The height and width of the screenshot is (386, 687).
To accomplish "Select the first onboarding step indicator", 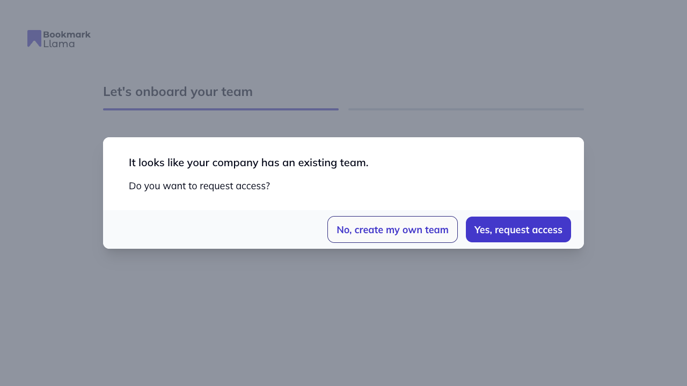I will point(221,109).
